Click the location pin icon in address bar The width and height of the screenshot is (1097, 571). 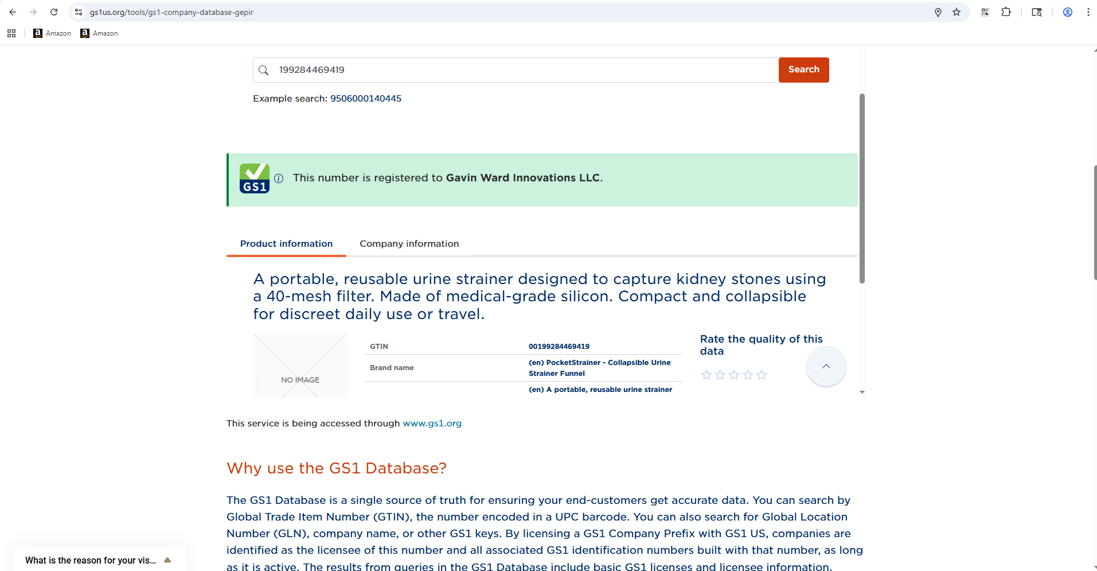[938, 12]
